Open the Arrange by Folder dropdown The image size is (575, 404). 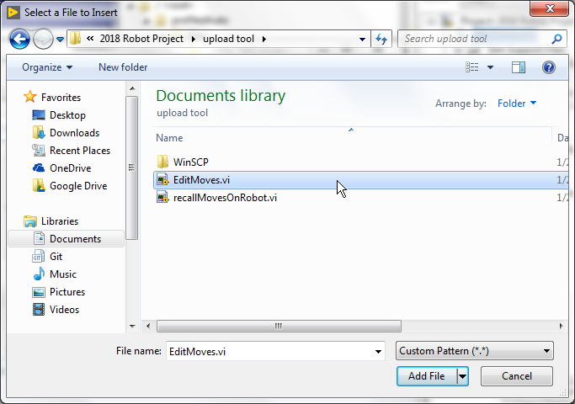click(517, 104)
